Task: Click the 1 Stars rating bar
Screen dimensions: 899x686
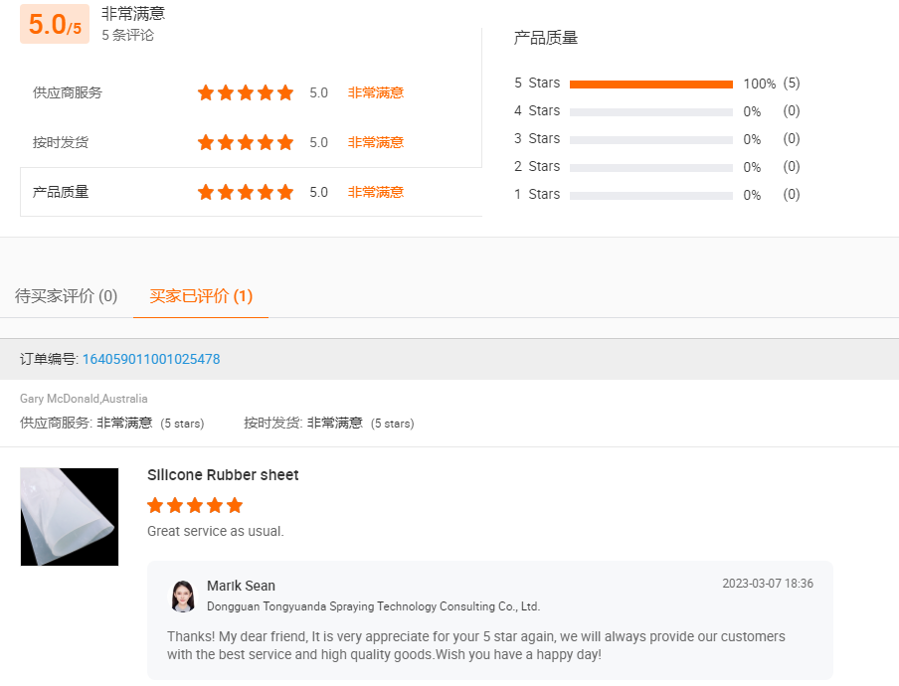Action: pos(650,196)
